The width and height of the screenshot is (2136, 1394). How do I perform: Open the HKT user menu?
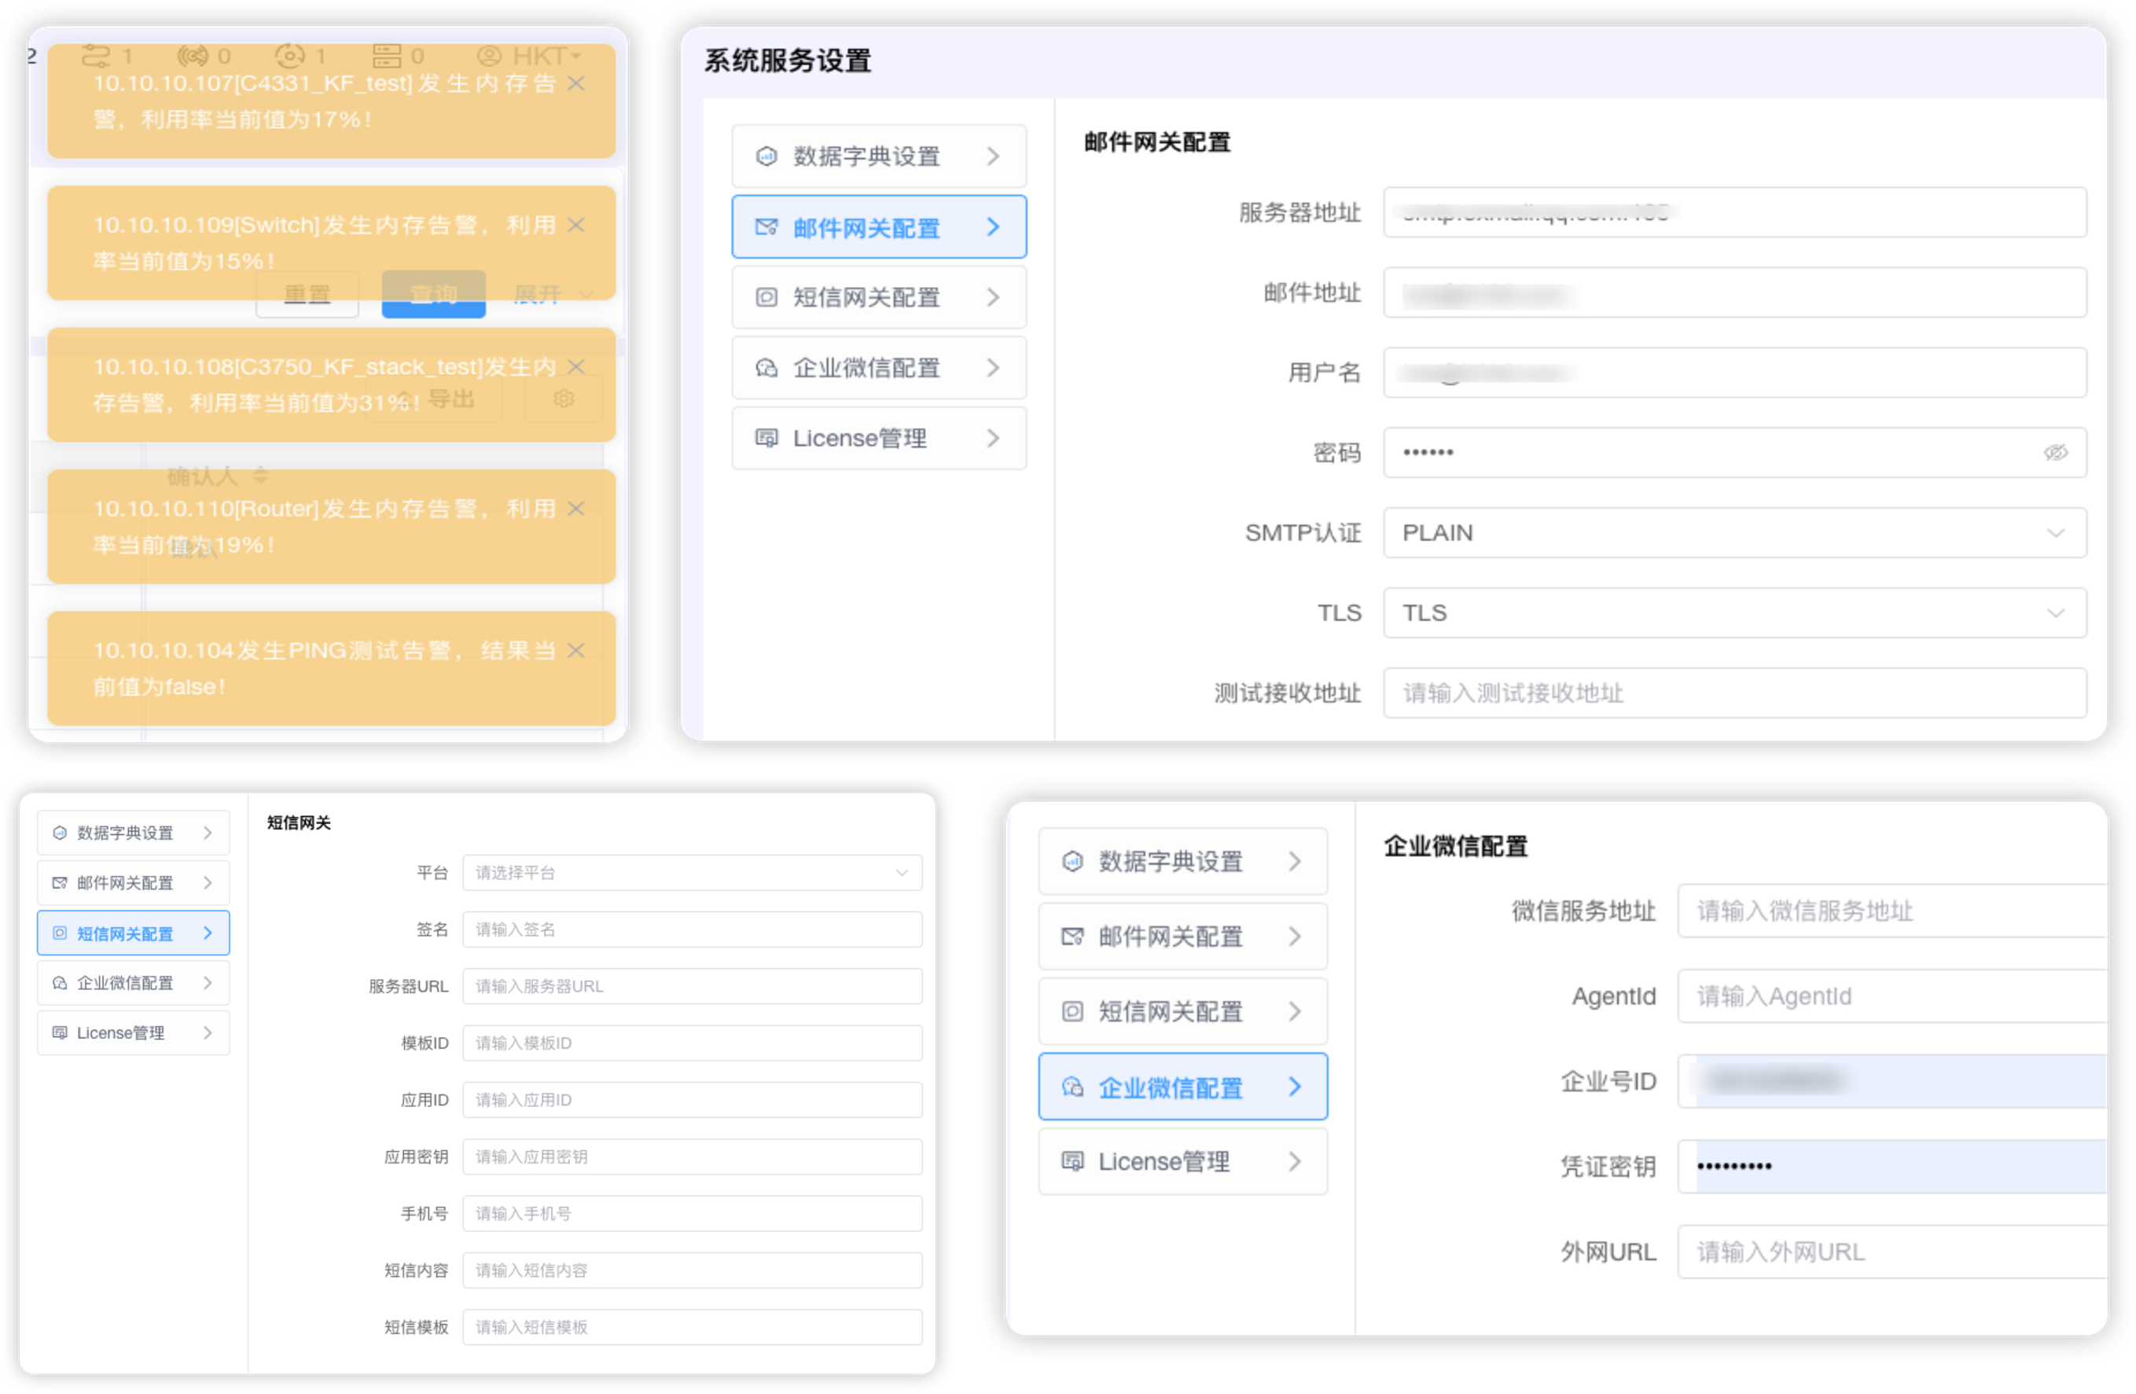[x=530, y=57]
